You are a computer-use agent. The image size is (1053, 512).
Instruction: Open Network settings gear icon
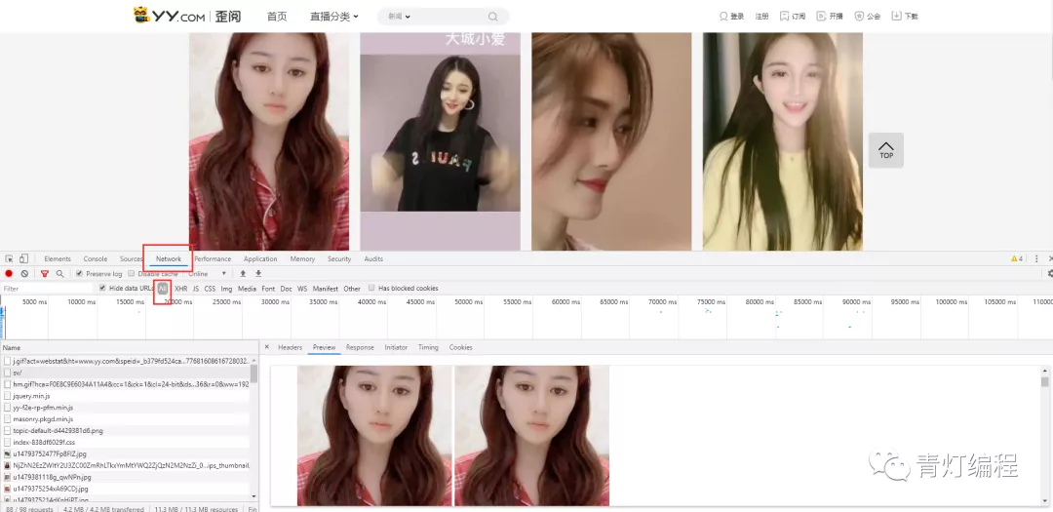[x=1050, y=273]
